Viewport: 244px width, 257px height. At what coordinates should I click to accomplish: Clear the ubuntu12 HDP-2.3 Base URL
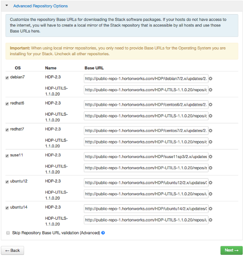(x=211, y=182)
